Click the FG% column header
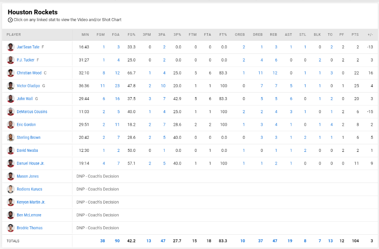The image size is (379, 249). click(x=131, y=34)
